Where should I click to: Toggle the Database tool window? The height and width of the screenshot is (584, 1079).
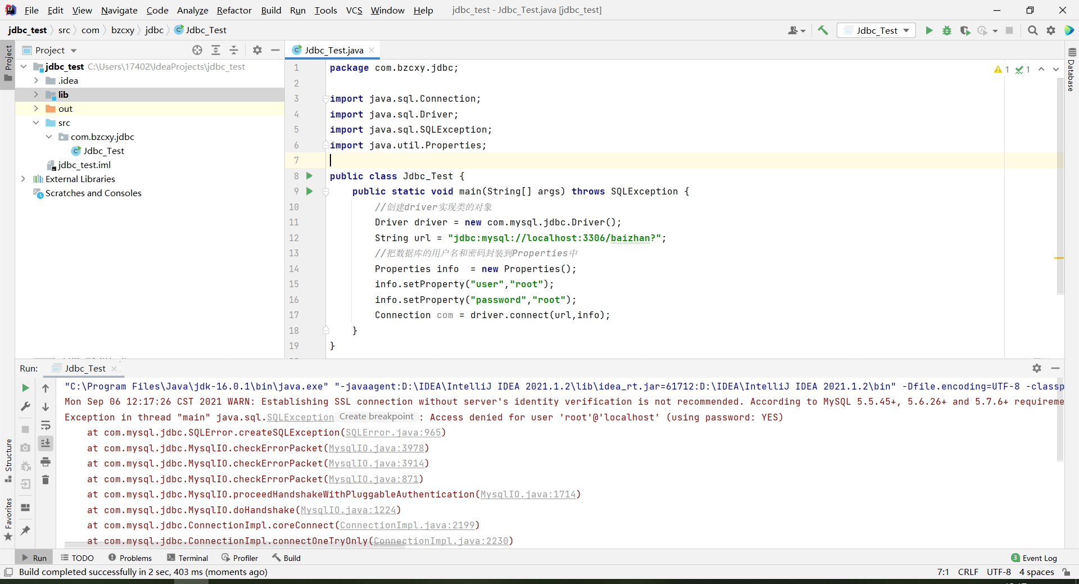[x=1072, y=70]
